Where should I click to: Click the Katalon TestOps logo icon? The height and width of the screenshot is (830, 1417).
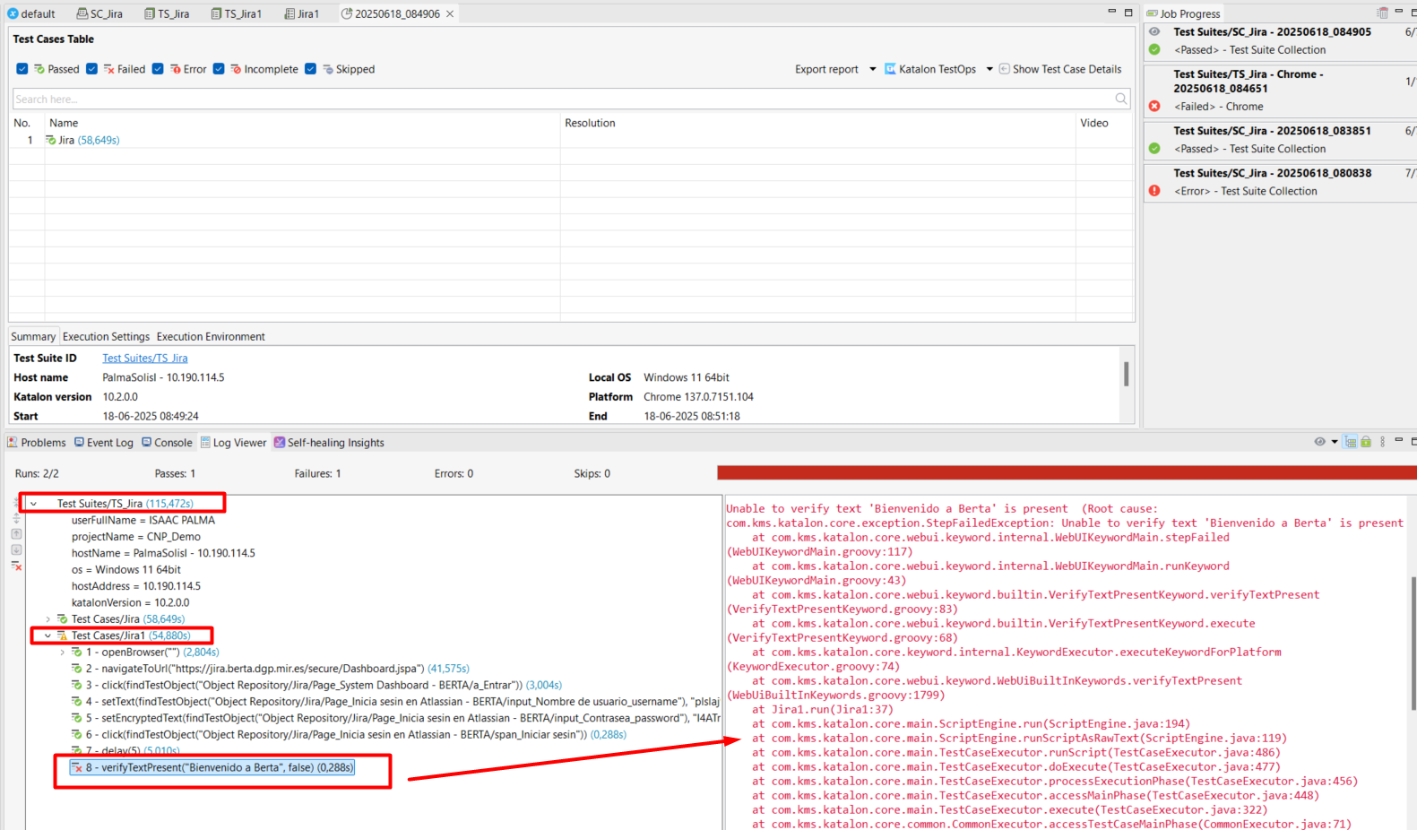click(x=890, y=69)
